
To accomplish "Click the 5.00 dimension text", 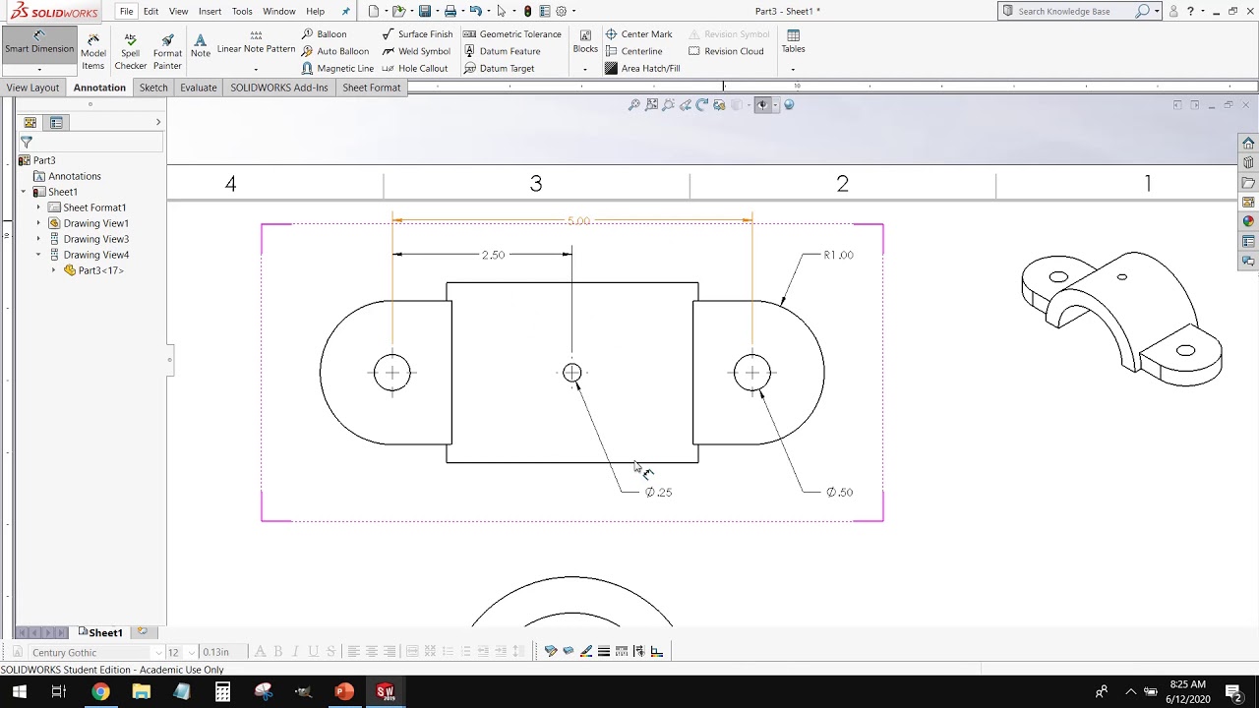I will tap(578, 221).
